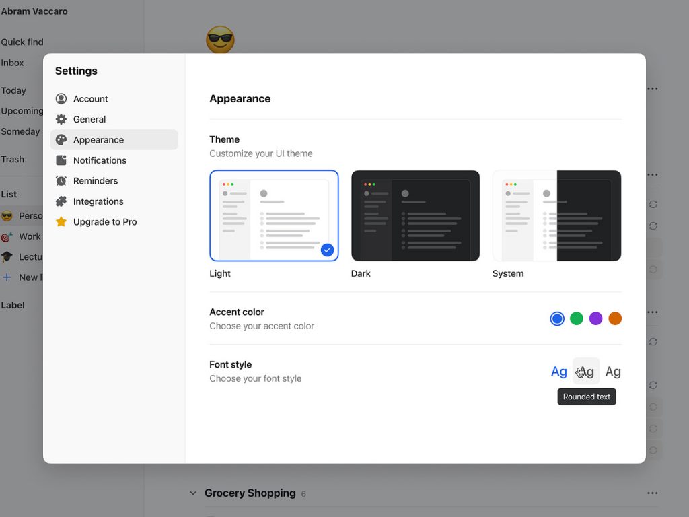Select the Dark theme preview
This screenshot has width=689, height=517.
click(415, 215)
